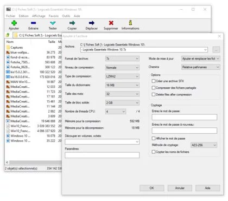Screen dimensions: 228x201
Task: Click the Déplacer arrow icon
Action: (92, 23)
